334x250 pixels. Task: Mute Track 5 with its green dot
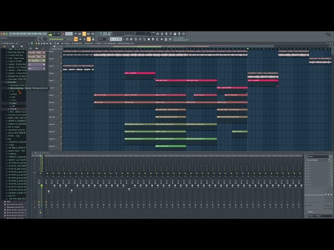click(61, 85)
